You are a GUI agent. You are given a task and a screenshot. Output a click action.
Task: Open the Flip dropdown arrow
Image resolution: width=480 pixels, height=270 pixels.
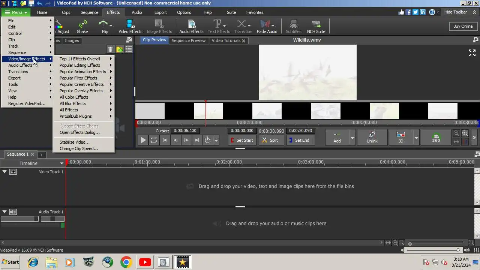pyautogui.click(x=111, y=25)
